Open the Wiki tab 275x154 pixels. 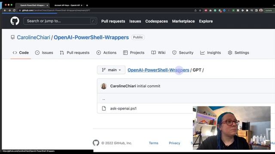coord(158,53)
